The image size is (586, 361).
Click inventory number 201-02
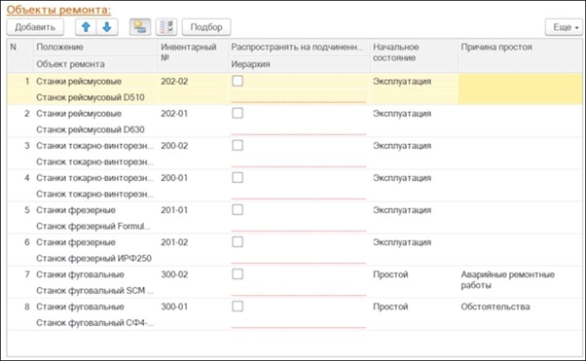pyautogui.click(x=174, y=241)
